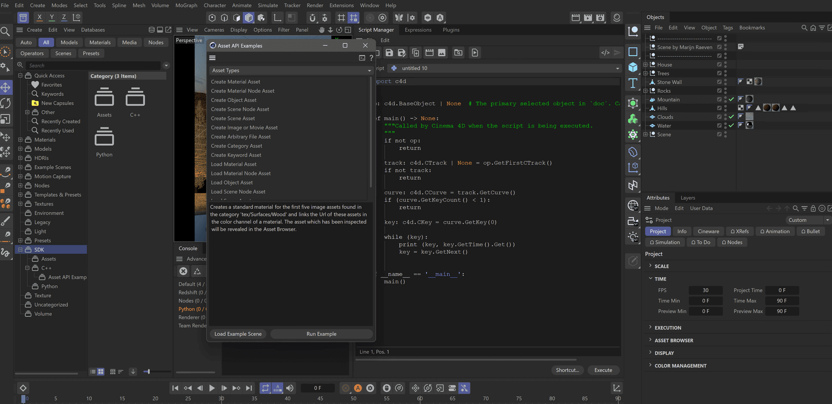The height and width of the screenshot is (404, 832).
Task: Toggle enable checkmark of Water object
Action: click(731, 125)
